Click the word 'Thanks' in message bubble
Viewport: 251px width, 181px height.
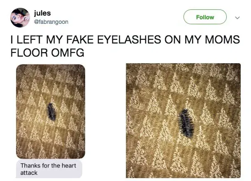pos(30,166)
